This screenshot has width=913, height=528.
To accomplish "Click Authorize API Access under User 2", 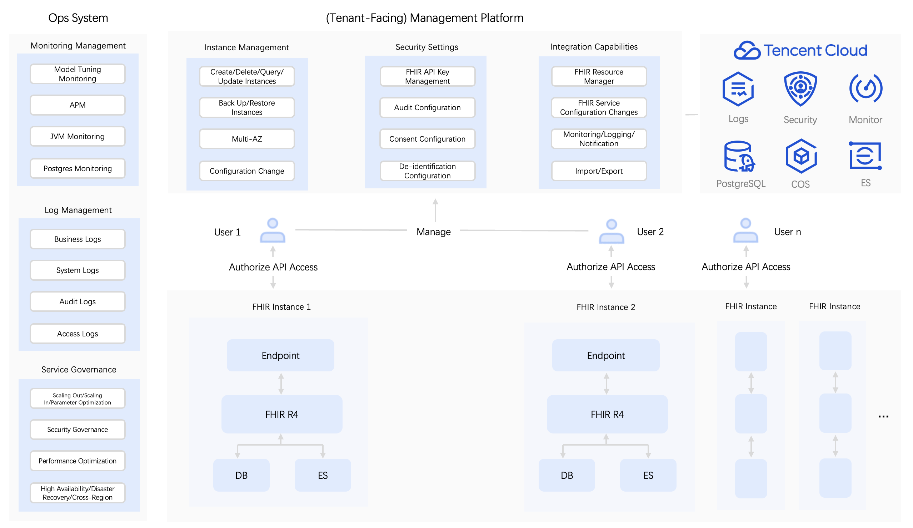I will pyautogui.click(x=611, y=267).
